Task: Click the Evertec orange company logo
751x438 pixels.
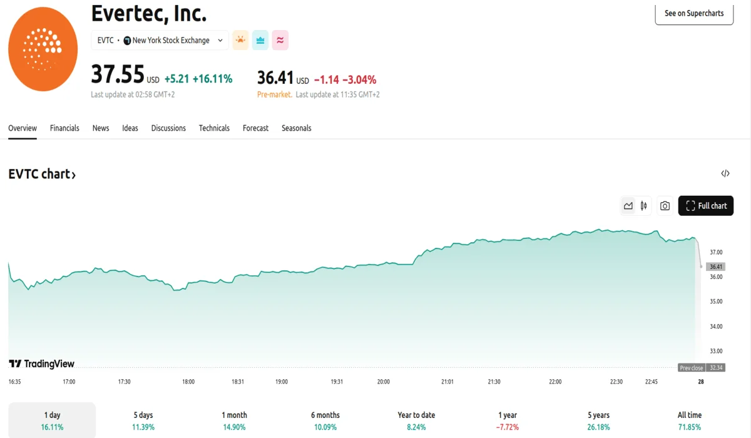Action: pyautogui.click(x=43, y=49)
